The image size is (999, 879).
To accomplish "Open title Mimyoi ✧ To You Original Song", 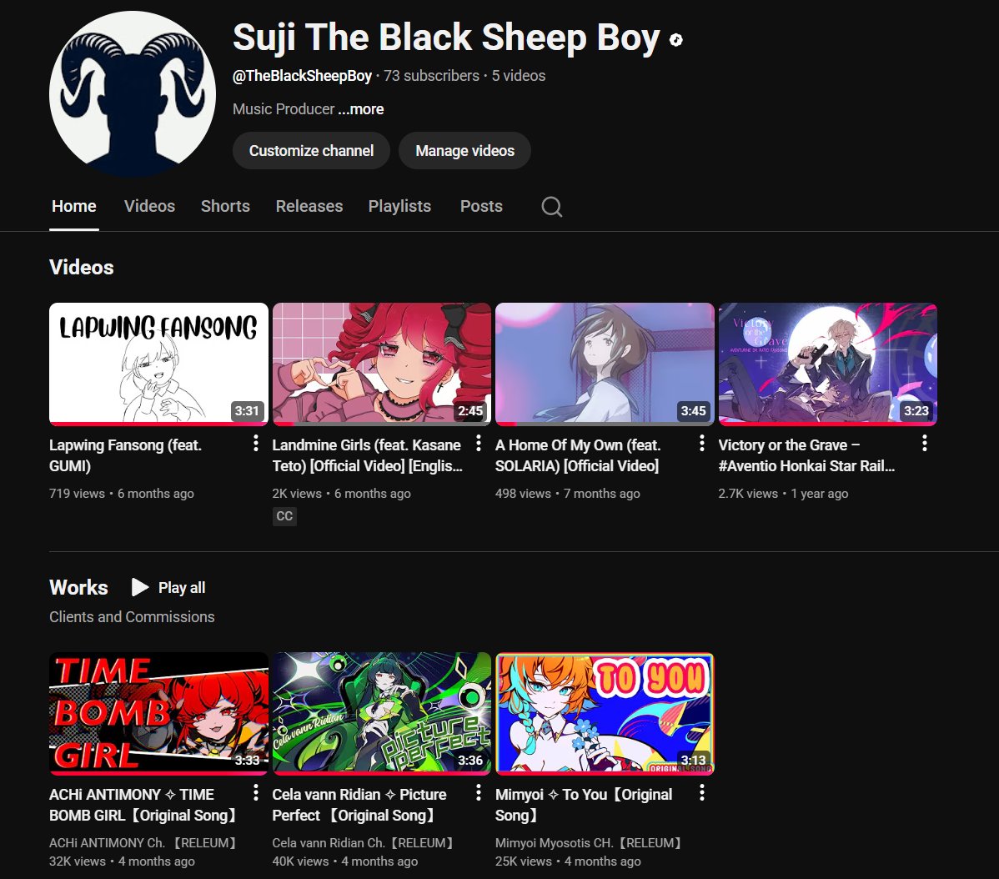I will (584, 805).
